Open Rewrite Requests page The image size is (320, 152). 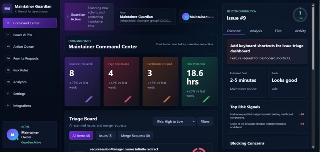point(30,58)
